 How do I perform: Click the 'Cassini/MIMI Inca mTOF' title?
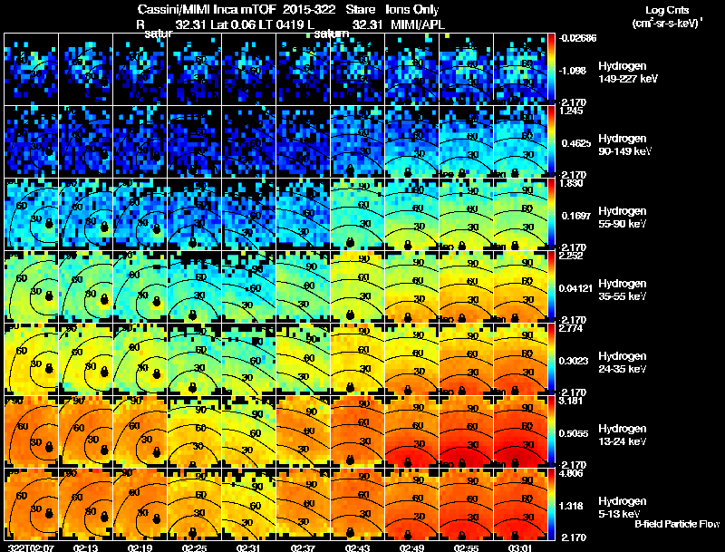click(207, 10)
